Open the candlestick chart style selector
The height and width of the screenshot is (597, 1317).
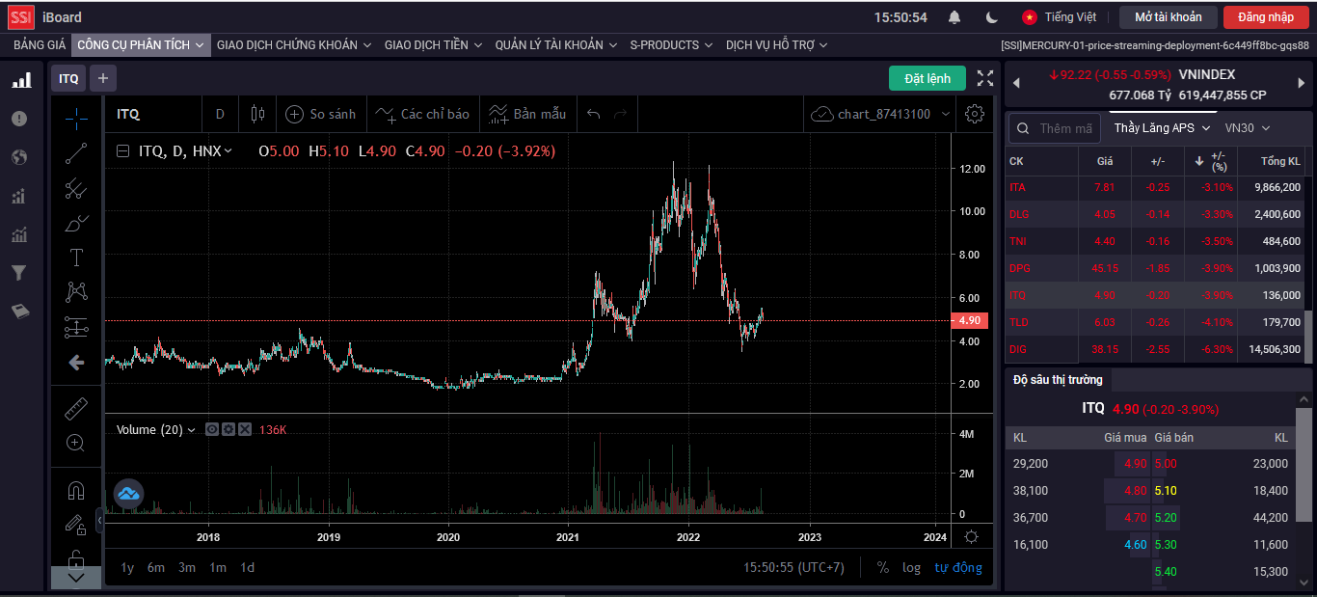pyautogui.click(x=257, y=114)
